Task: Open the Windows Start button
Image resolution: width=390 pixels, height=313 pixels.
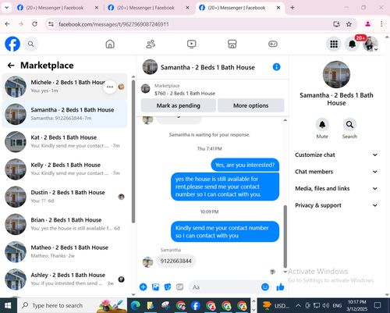Action: pos(8,305)
